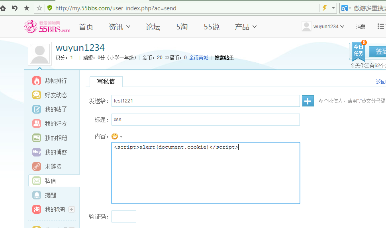
Task: Click the 55BBS.com site logo
Action: 47,27
